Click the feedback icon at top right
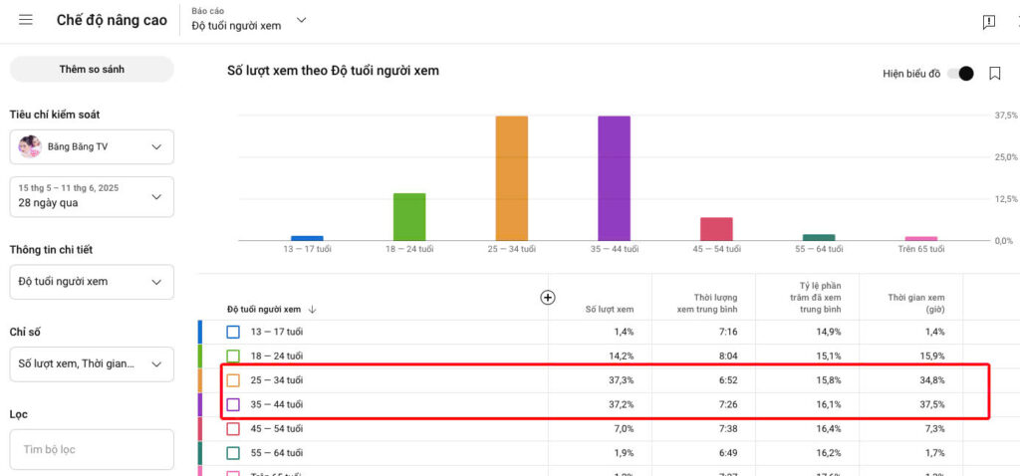The width and height of the screenshot is (1020, 476). click(x=988, y=21)
